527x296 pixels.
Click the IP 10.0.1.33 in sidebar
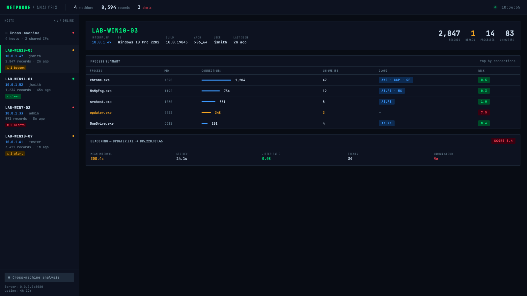click(x=14, y=113)
